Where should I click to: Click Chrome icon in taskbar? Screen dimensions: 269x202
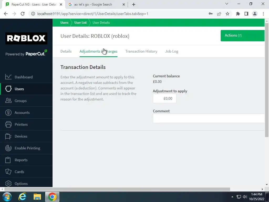[x=52, y=197]
